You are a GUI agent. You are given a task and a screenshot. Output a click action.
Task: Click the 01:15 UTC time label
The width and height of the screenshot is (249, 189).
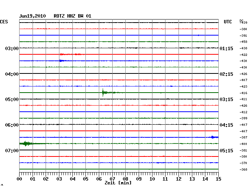[x=226, y=48]
